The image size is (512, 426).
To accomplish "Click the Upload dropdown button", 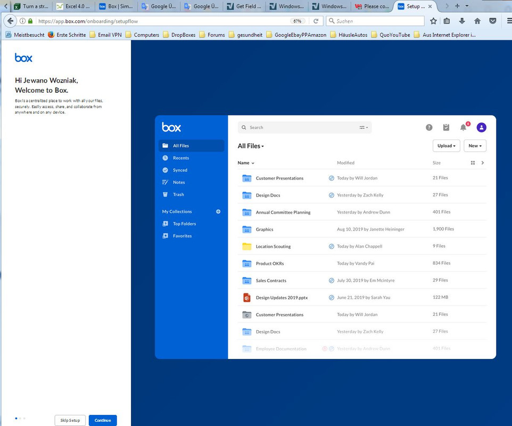I will 446,146.
